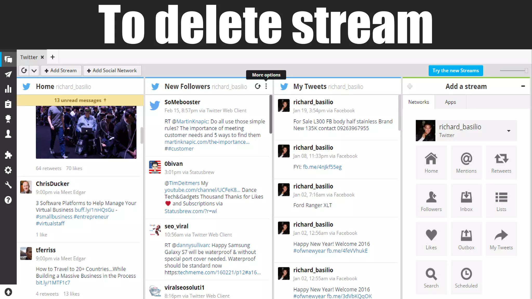Click the up-arrow icon at sidebar bottom
532x299 pixels.
point(8,292)
